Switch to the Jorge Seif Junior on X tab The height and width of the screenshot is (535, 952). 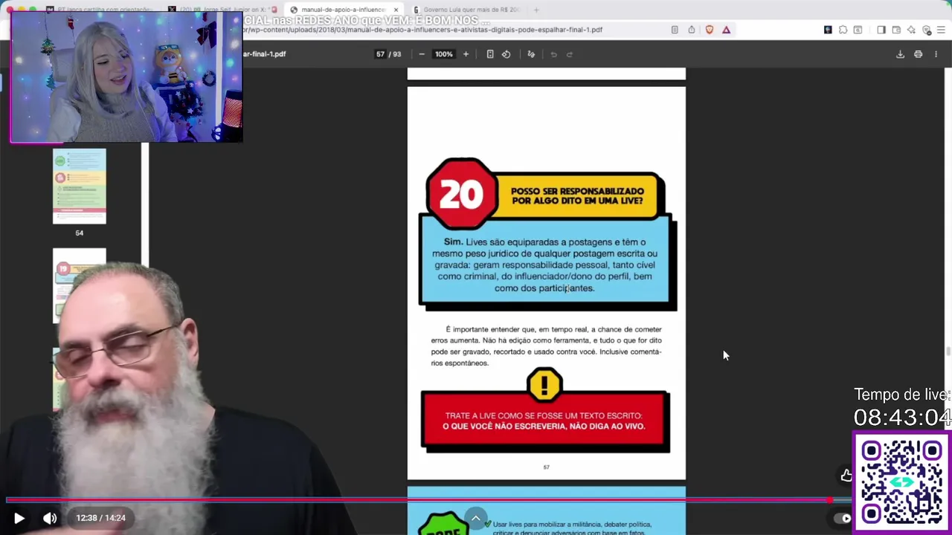[223, 10]
